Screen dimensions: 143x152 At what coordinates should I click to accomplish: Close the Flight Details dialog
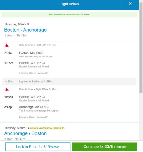(130, 4)
